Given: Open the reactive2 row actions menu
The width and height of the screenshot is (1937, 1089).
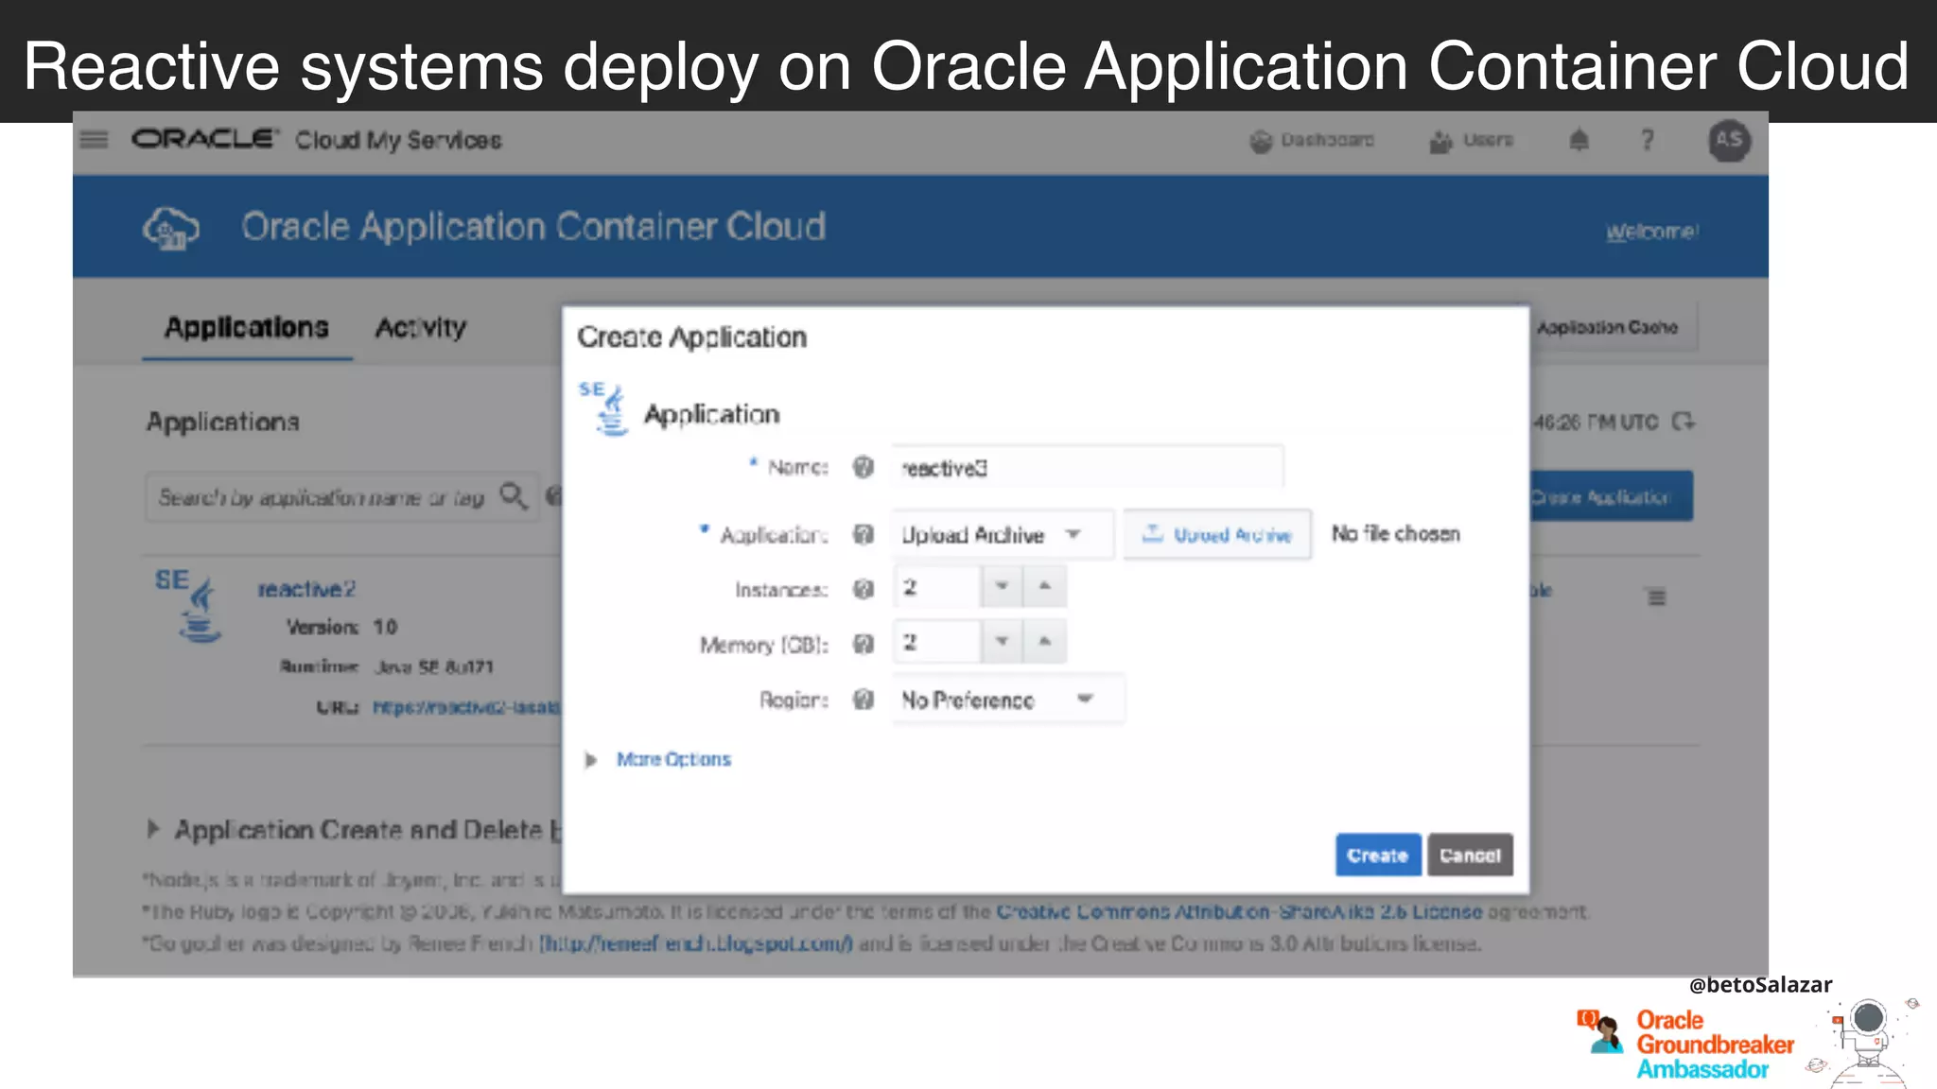Looking at the screenshot, I should coord(1656,596).
